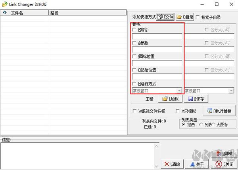The height and width of the screenshot is (170, 238).
Task: Click the D目录 folder button
Action: coord(185,17)
